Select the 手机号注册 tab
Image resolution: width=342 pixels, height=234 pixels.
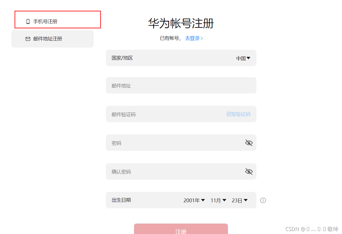(x=58, y=20)
